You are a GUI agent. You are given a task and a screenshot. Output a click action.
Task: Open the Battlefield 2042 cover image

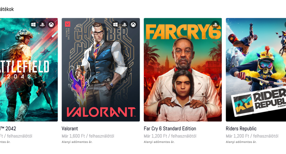point(29,70)
